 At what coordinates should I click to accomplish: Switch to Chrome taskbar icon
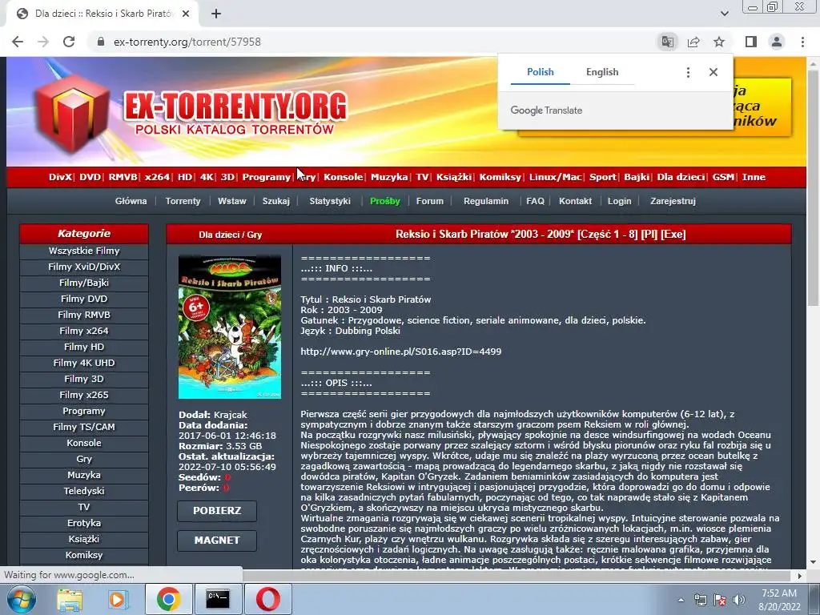coord(168,599)
